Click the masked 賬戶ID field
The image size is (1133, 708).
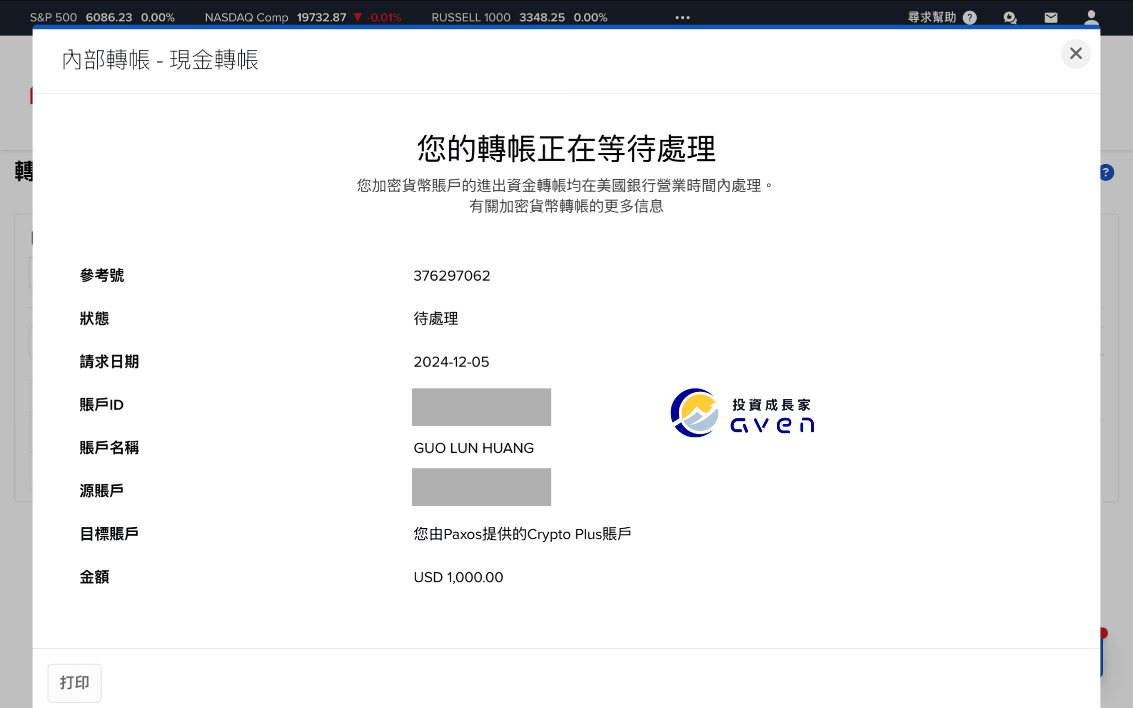tap(481, 407)
